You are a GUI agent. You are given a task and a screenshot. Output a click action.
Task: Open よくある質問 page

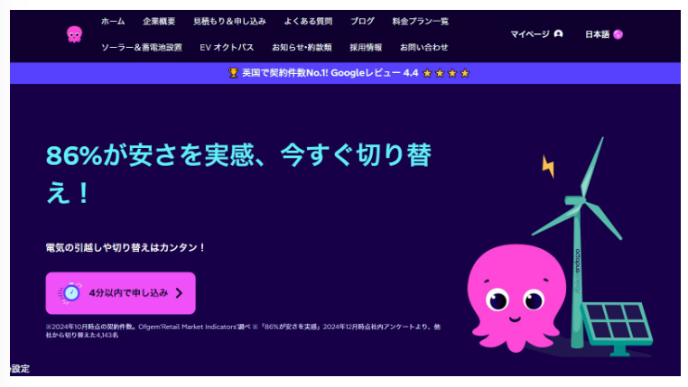point(308,21)
